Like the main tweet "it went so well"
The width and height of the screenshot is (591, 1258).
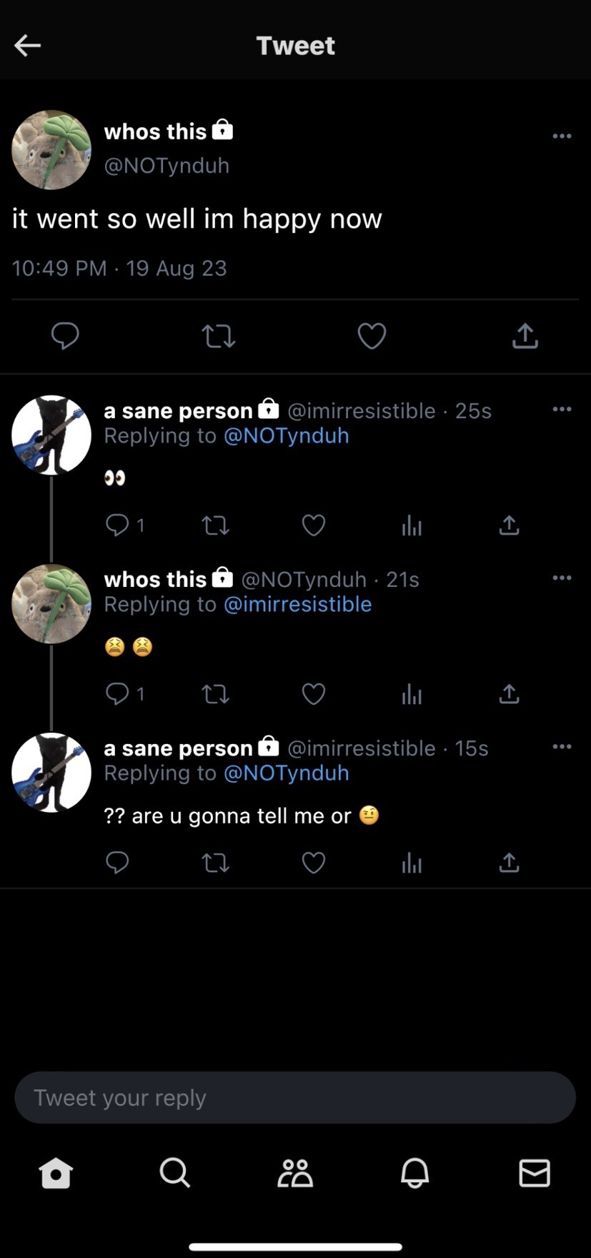click(372, 336)
